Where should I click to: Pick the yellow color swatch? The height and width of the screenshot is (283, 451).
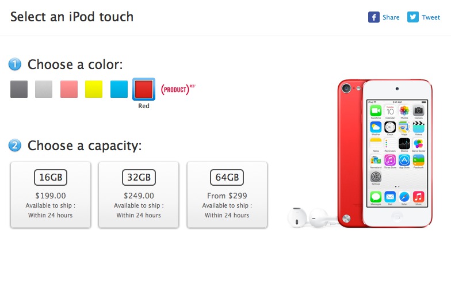94,89
